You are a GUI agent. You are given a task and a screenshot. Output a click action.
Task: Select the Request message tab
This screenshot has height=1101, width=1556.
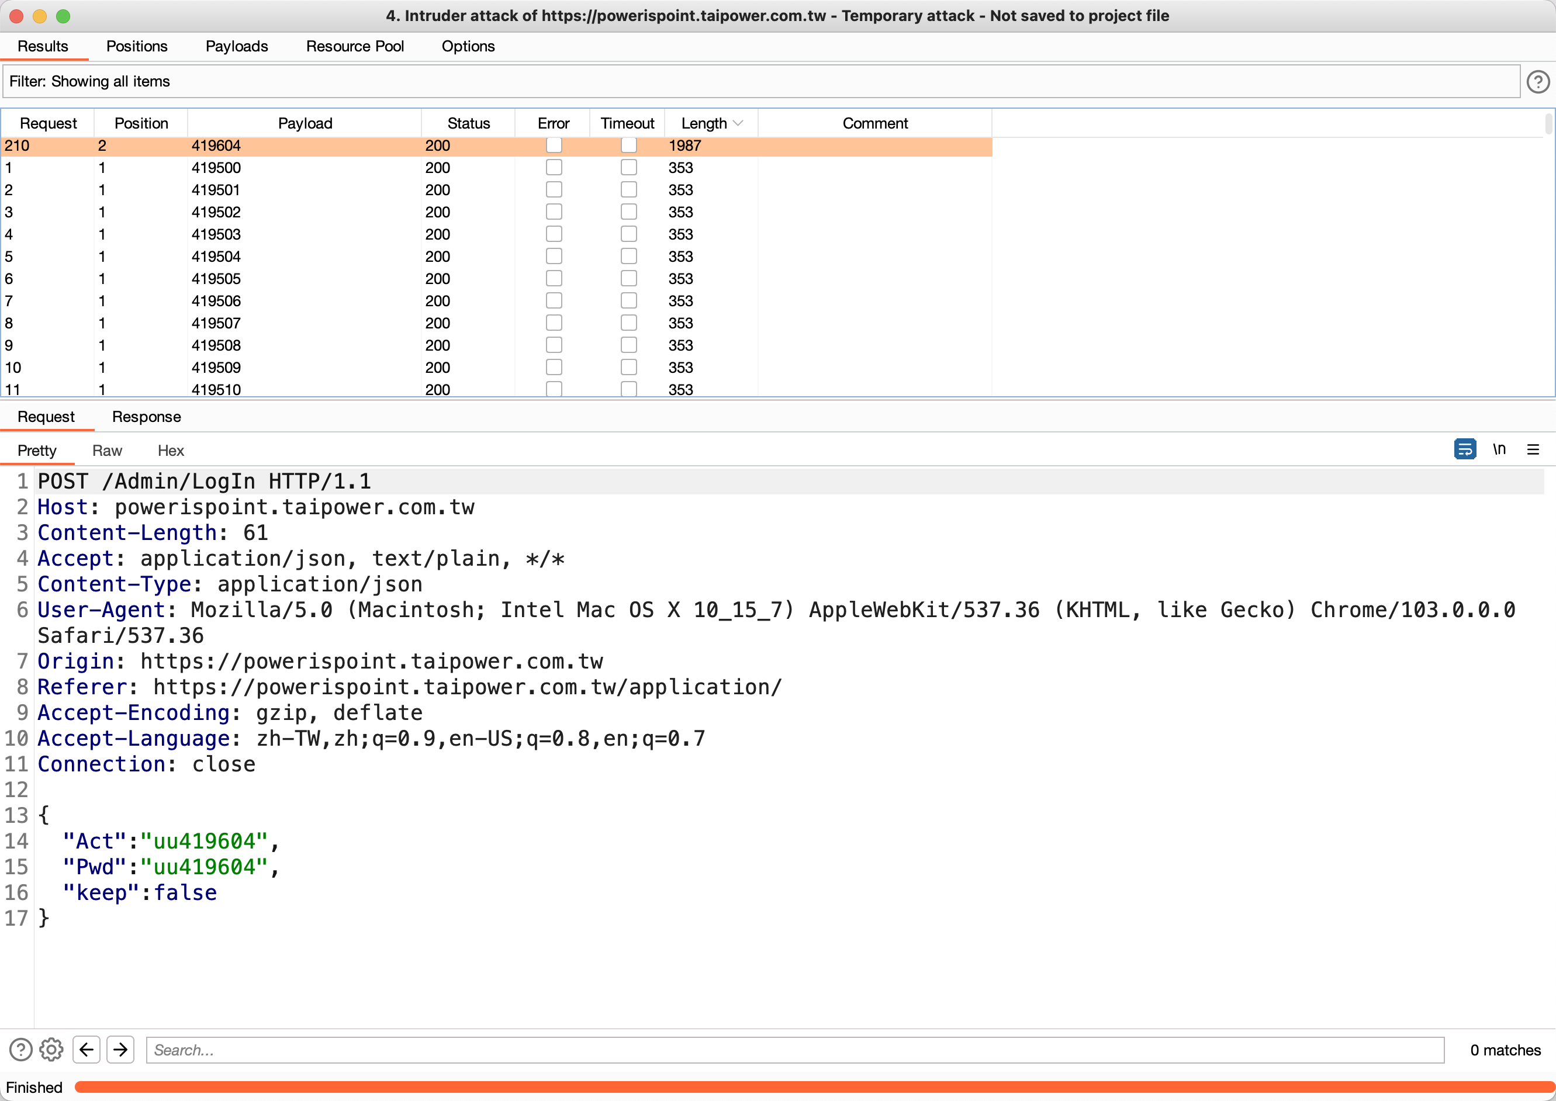click(46, 417)
